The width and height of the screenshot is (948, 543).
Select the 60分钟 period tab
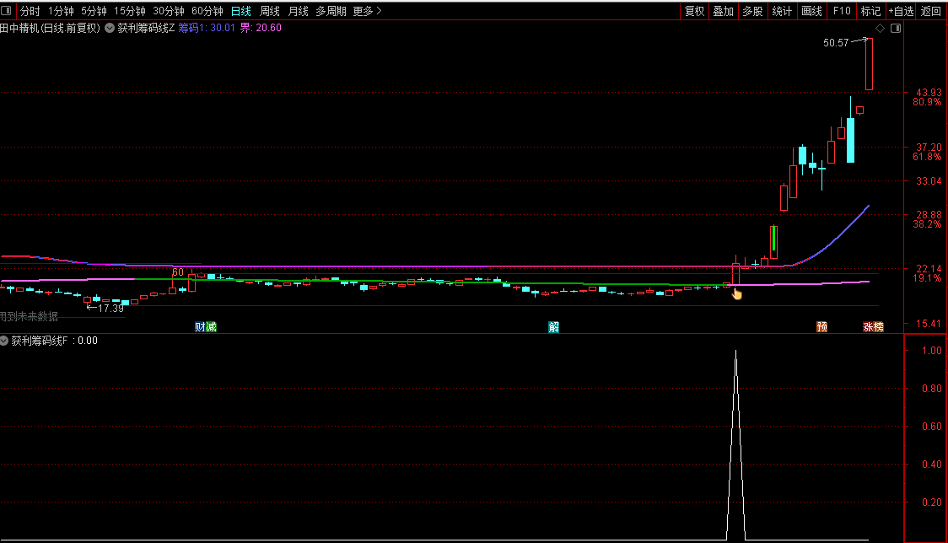click(x=207, y=11)
